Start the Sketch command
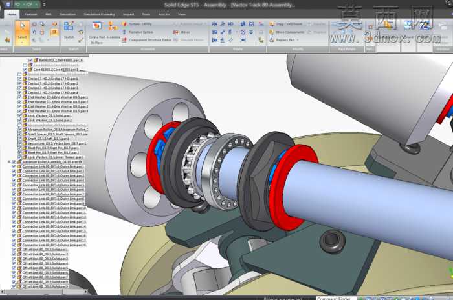Image resolution: width=453 pixels, height=300 pixels. click(x=69, y=29)
